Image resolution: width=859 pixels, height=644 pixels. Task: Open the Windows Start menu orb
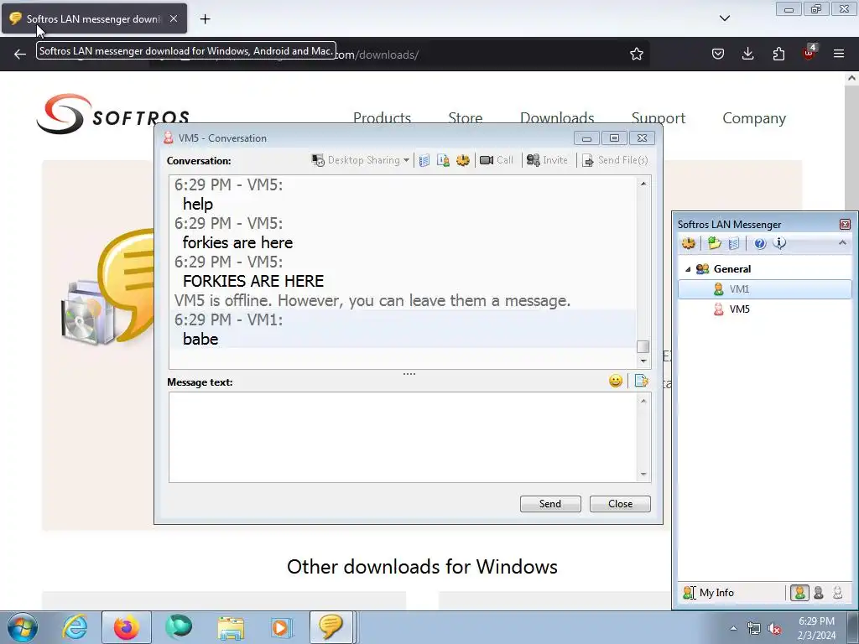[x=23, y=627]
